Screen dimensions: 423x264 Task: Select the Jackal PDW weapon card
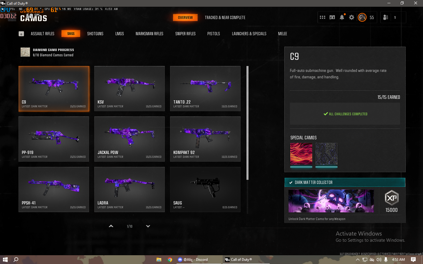click(130, 139)
